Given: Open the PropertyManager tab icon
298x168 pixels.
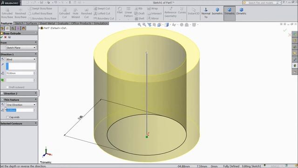Looking at the screenshot, I should [x=7, y=28].
